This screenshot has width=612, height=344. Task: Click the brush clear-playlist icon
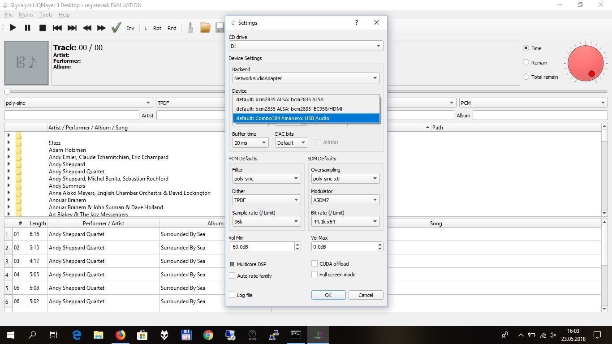(x=190, y=28)
